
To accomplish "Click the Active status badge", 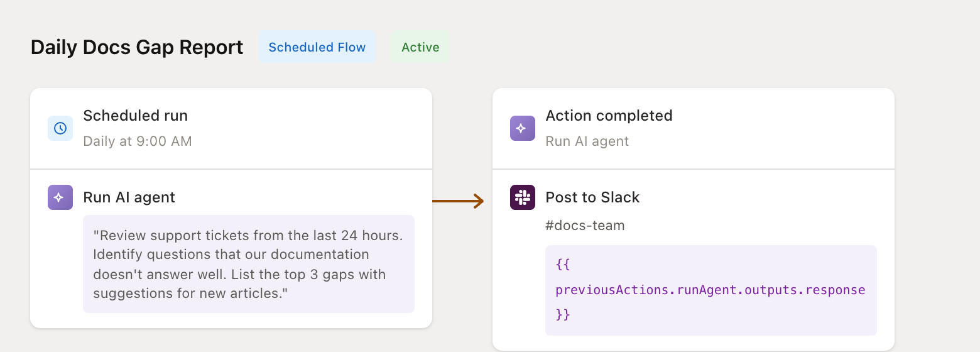I will 420,47.
